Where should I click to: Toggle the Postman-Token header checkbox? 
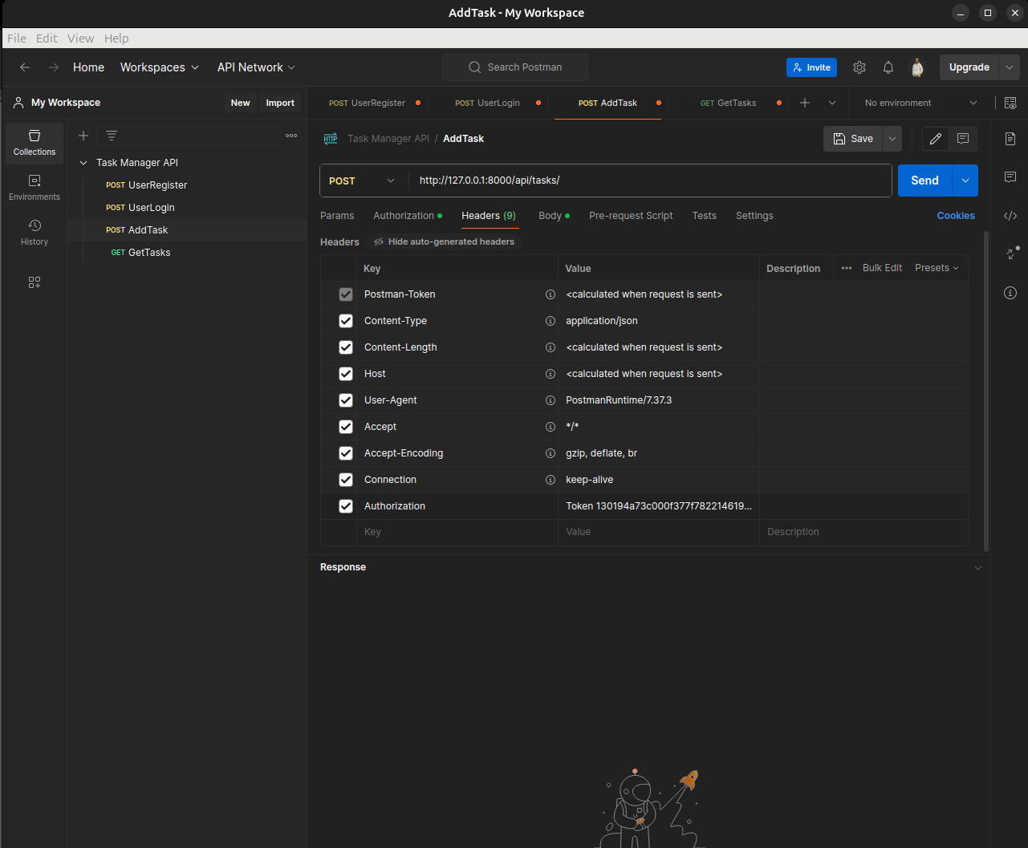click(346, 294)
